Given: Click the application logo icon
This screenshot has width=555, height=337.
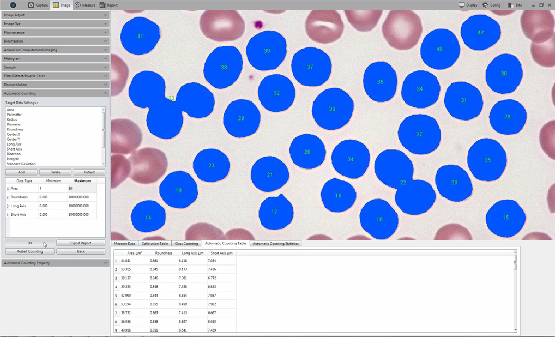Looking at the screenshot, I should [12, 5].
